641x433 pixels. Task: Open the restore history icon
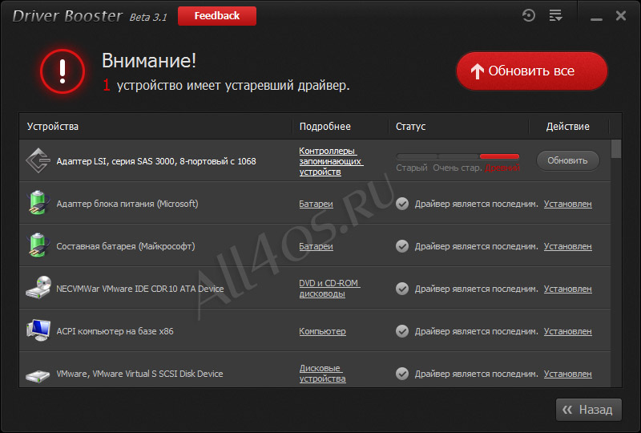point(528,16)
